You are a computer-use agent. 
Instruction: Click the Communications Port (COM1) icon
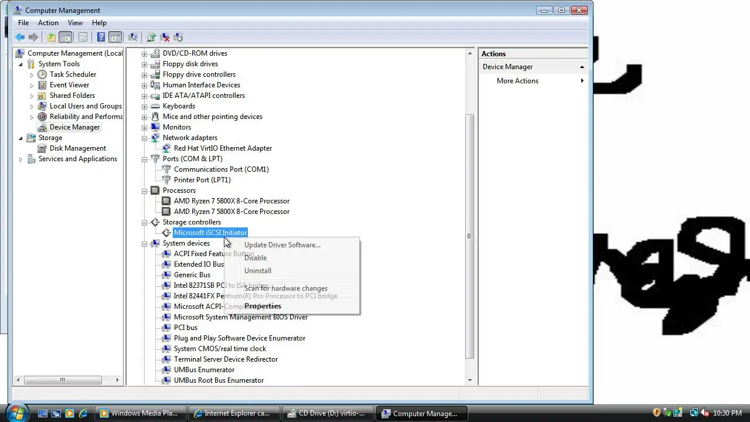point(166,169)
